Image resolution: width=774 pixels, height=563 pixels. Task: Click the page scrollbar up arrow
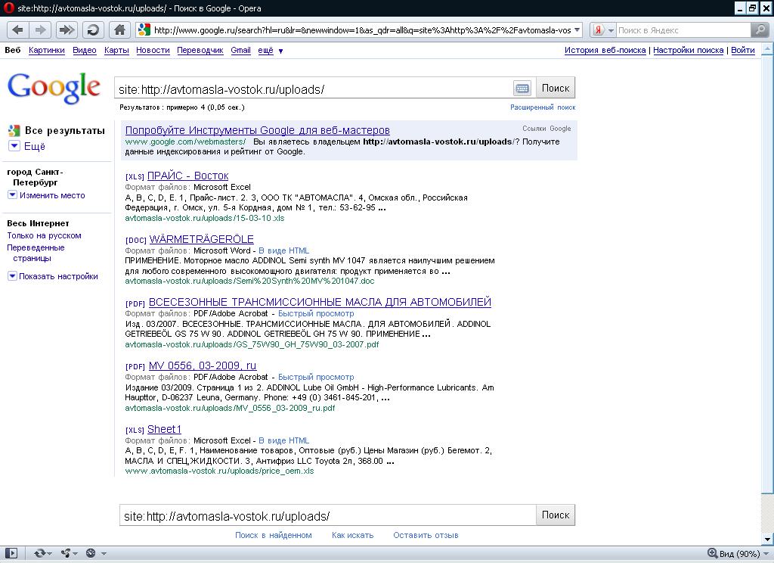pos(768,49)
